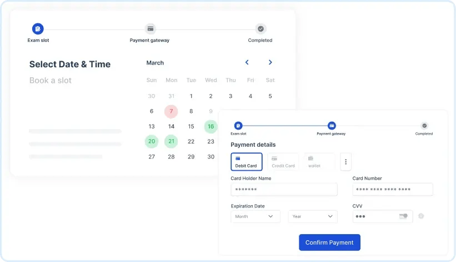Viewport: 456px width, 262px height.
Task: Pick date 23 in the calendar
Action: tap(211, 141)
